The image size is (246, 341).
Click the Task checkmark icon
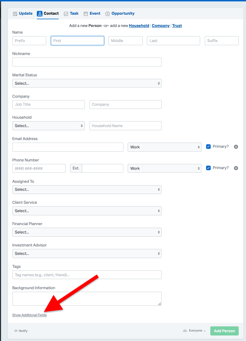coord(66,14)
